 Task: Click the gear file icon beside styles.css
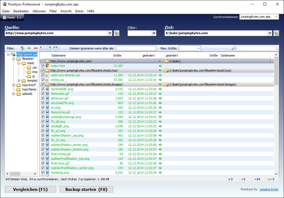click(x=47, y=80)
